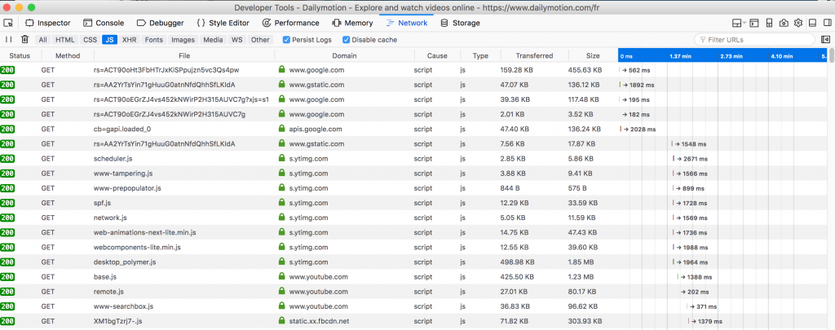This screenshot has width=835, height=330.
Task: Toggle the WS request filter
Action: coord(237,40)
